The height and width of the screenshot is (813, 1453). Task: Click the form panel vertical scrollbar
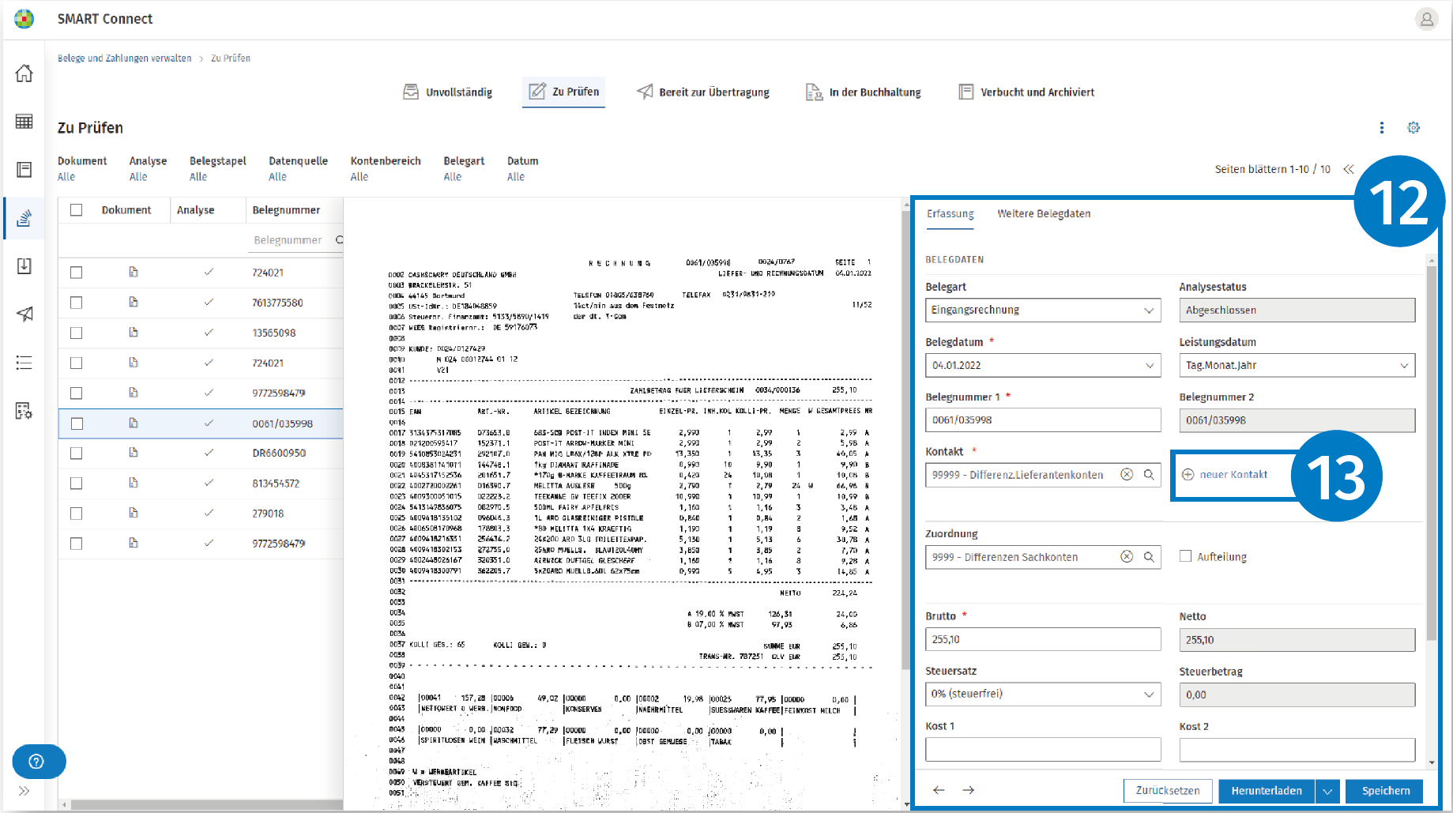point(1432,454)
